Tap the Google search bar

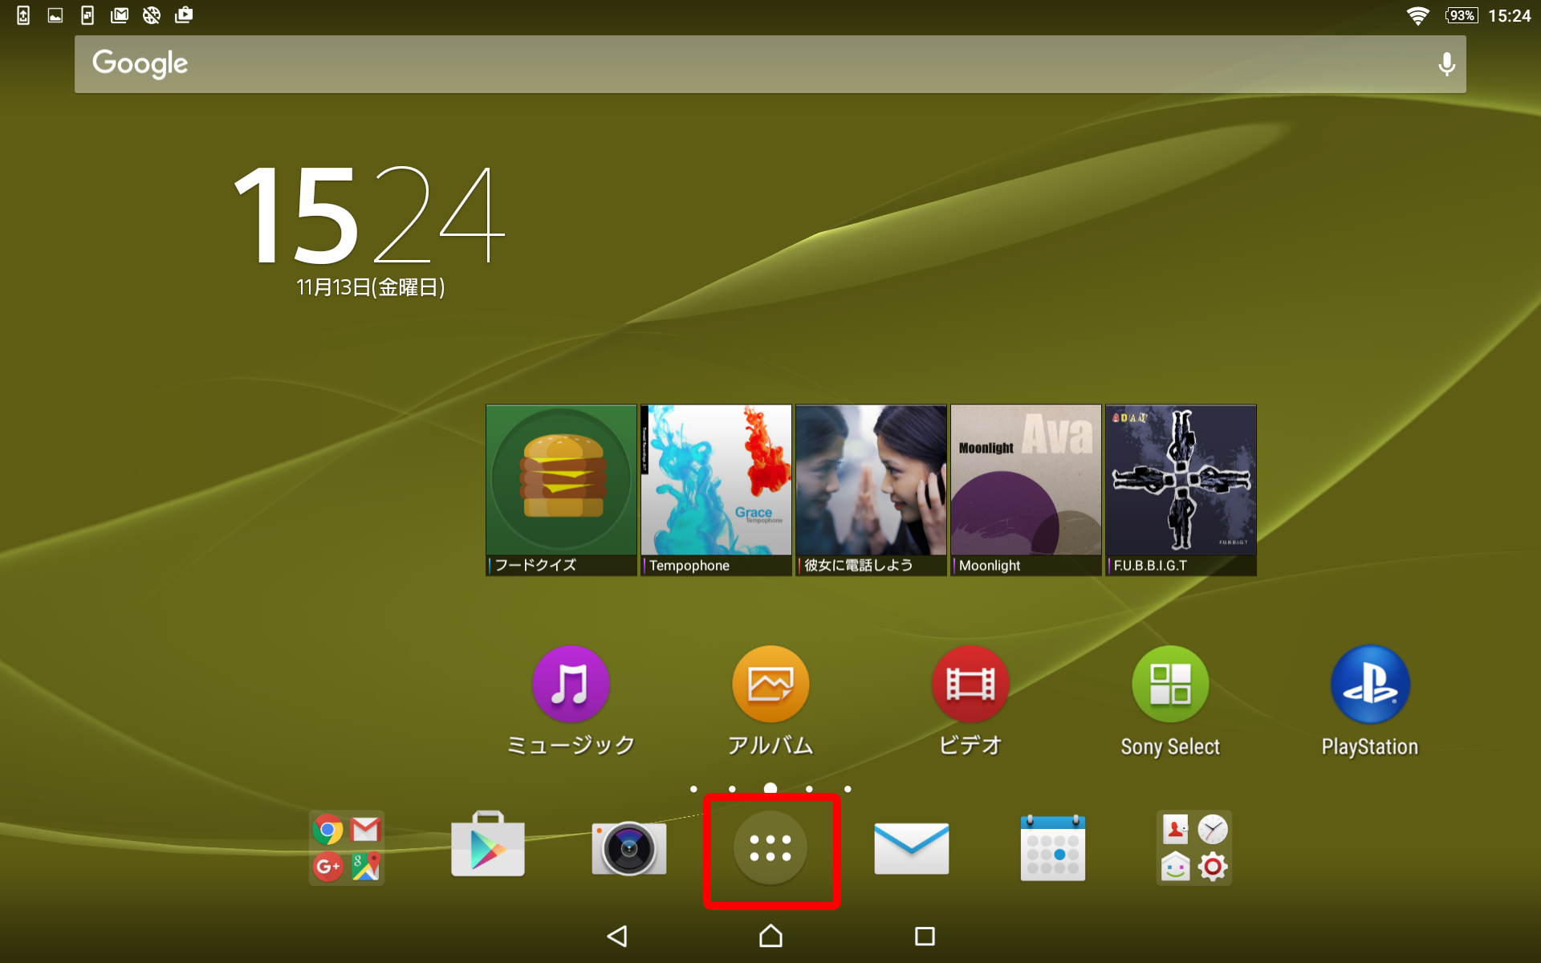(x=770, y=64)
